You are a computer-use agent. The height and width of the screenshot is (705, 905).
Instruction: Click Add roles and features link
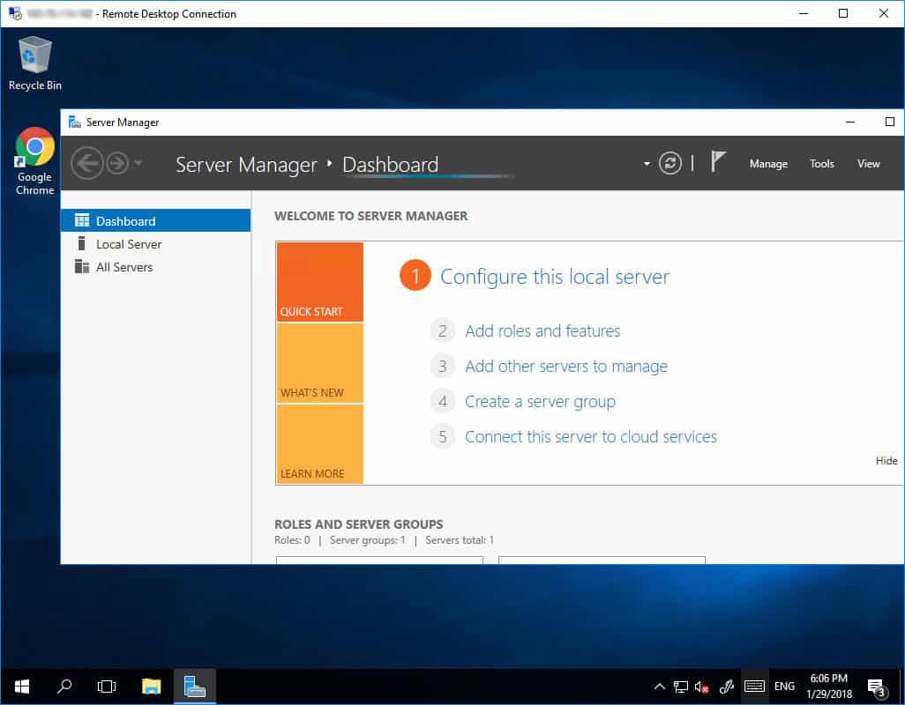(x=542, y=331)
